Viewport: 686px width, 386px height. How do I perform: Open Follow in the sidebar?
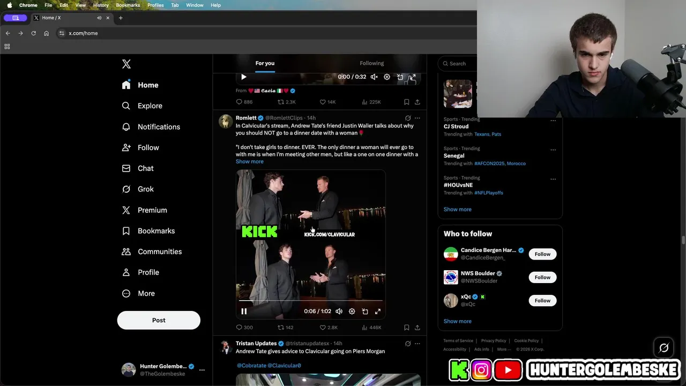[x=140, y=147]
